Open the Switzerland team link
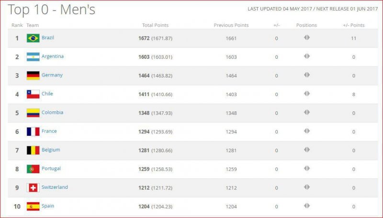This screenshot has height=218, width=383. pos(55,187)
